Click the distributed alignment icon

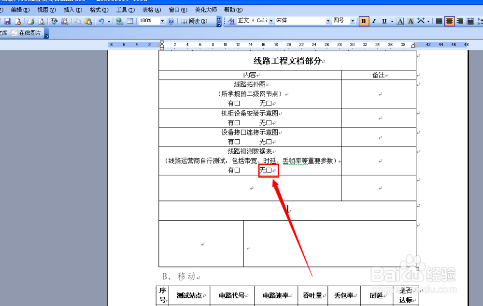470,21
